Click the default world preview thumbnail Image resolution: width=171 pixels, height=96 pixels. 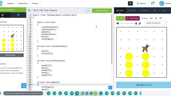12,38
